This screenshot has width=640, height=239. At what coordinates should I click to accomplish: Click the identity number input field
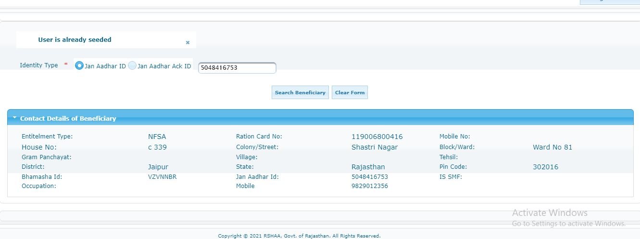[x=237, y=68]
